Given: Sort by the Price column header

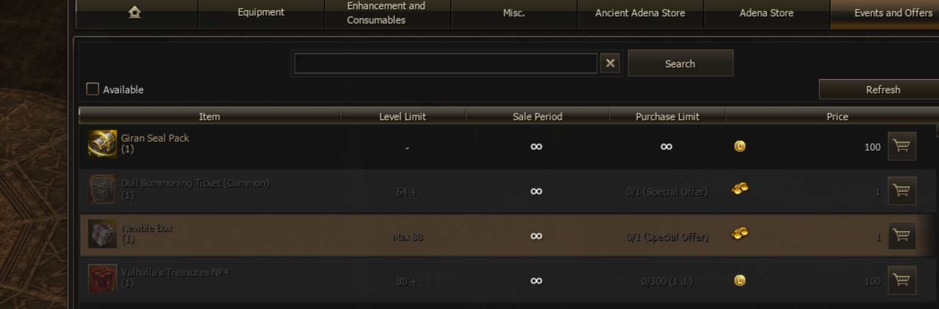Looking at the screenshot, I should (837, 116).
